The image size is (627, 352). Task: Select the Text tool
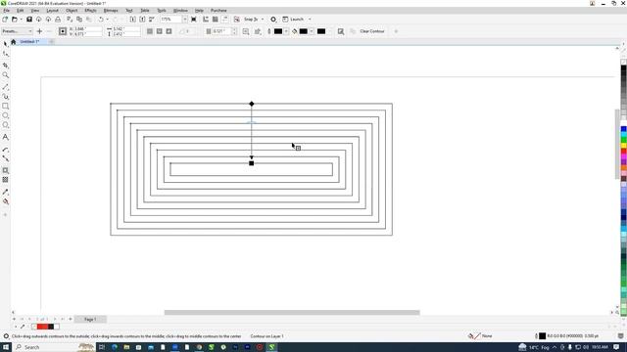tap(5, 137)
